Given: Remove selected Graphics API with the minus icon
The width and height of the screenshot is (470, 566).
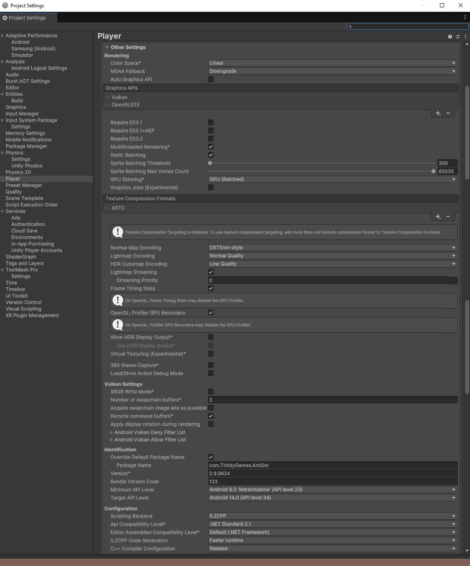Looking at the screenshot, I should pyautogui.click(x=448, y=113).
